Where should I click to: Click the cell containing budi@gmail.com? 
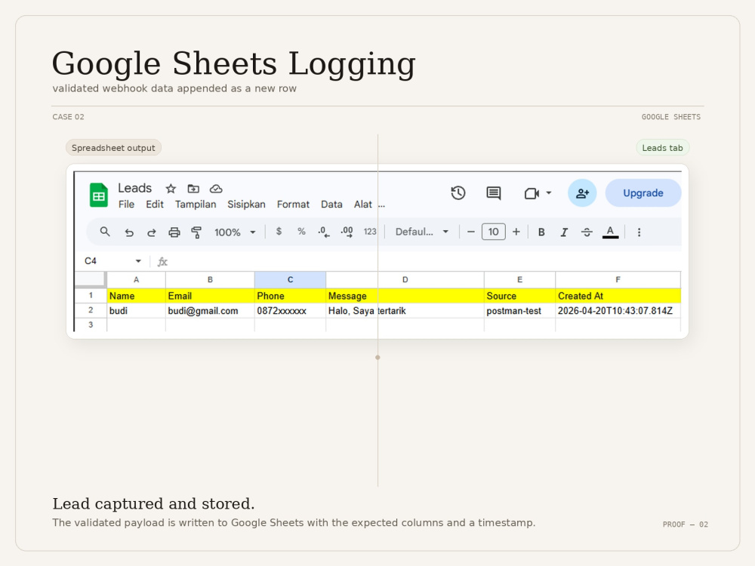pos(210,311)
